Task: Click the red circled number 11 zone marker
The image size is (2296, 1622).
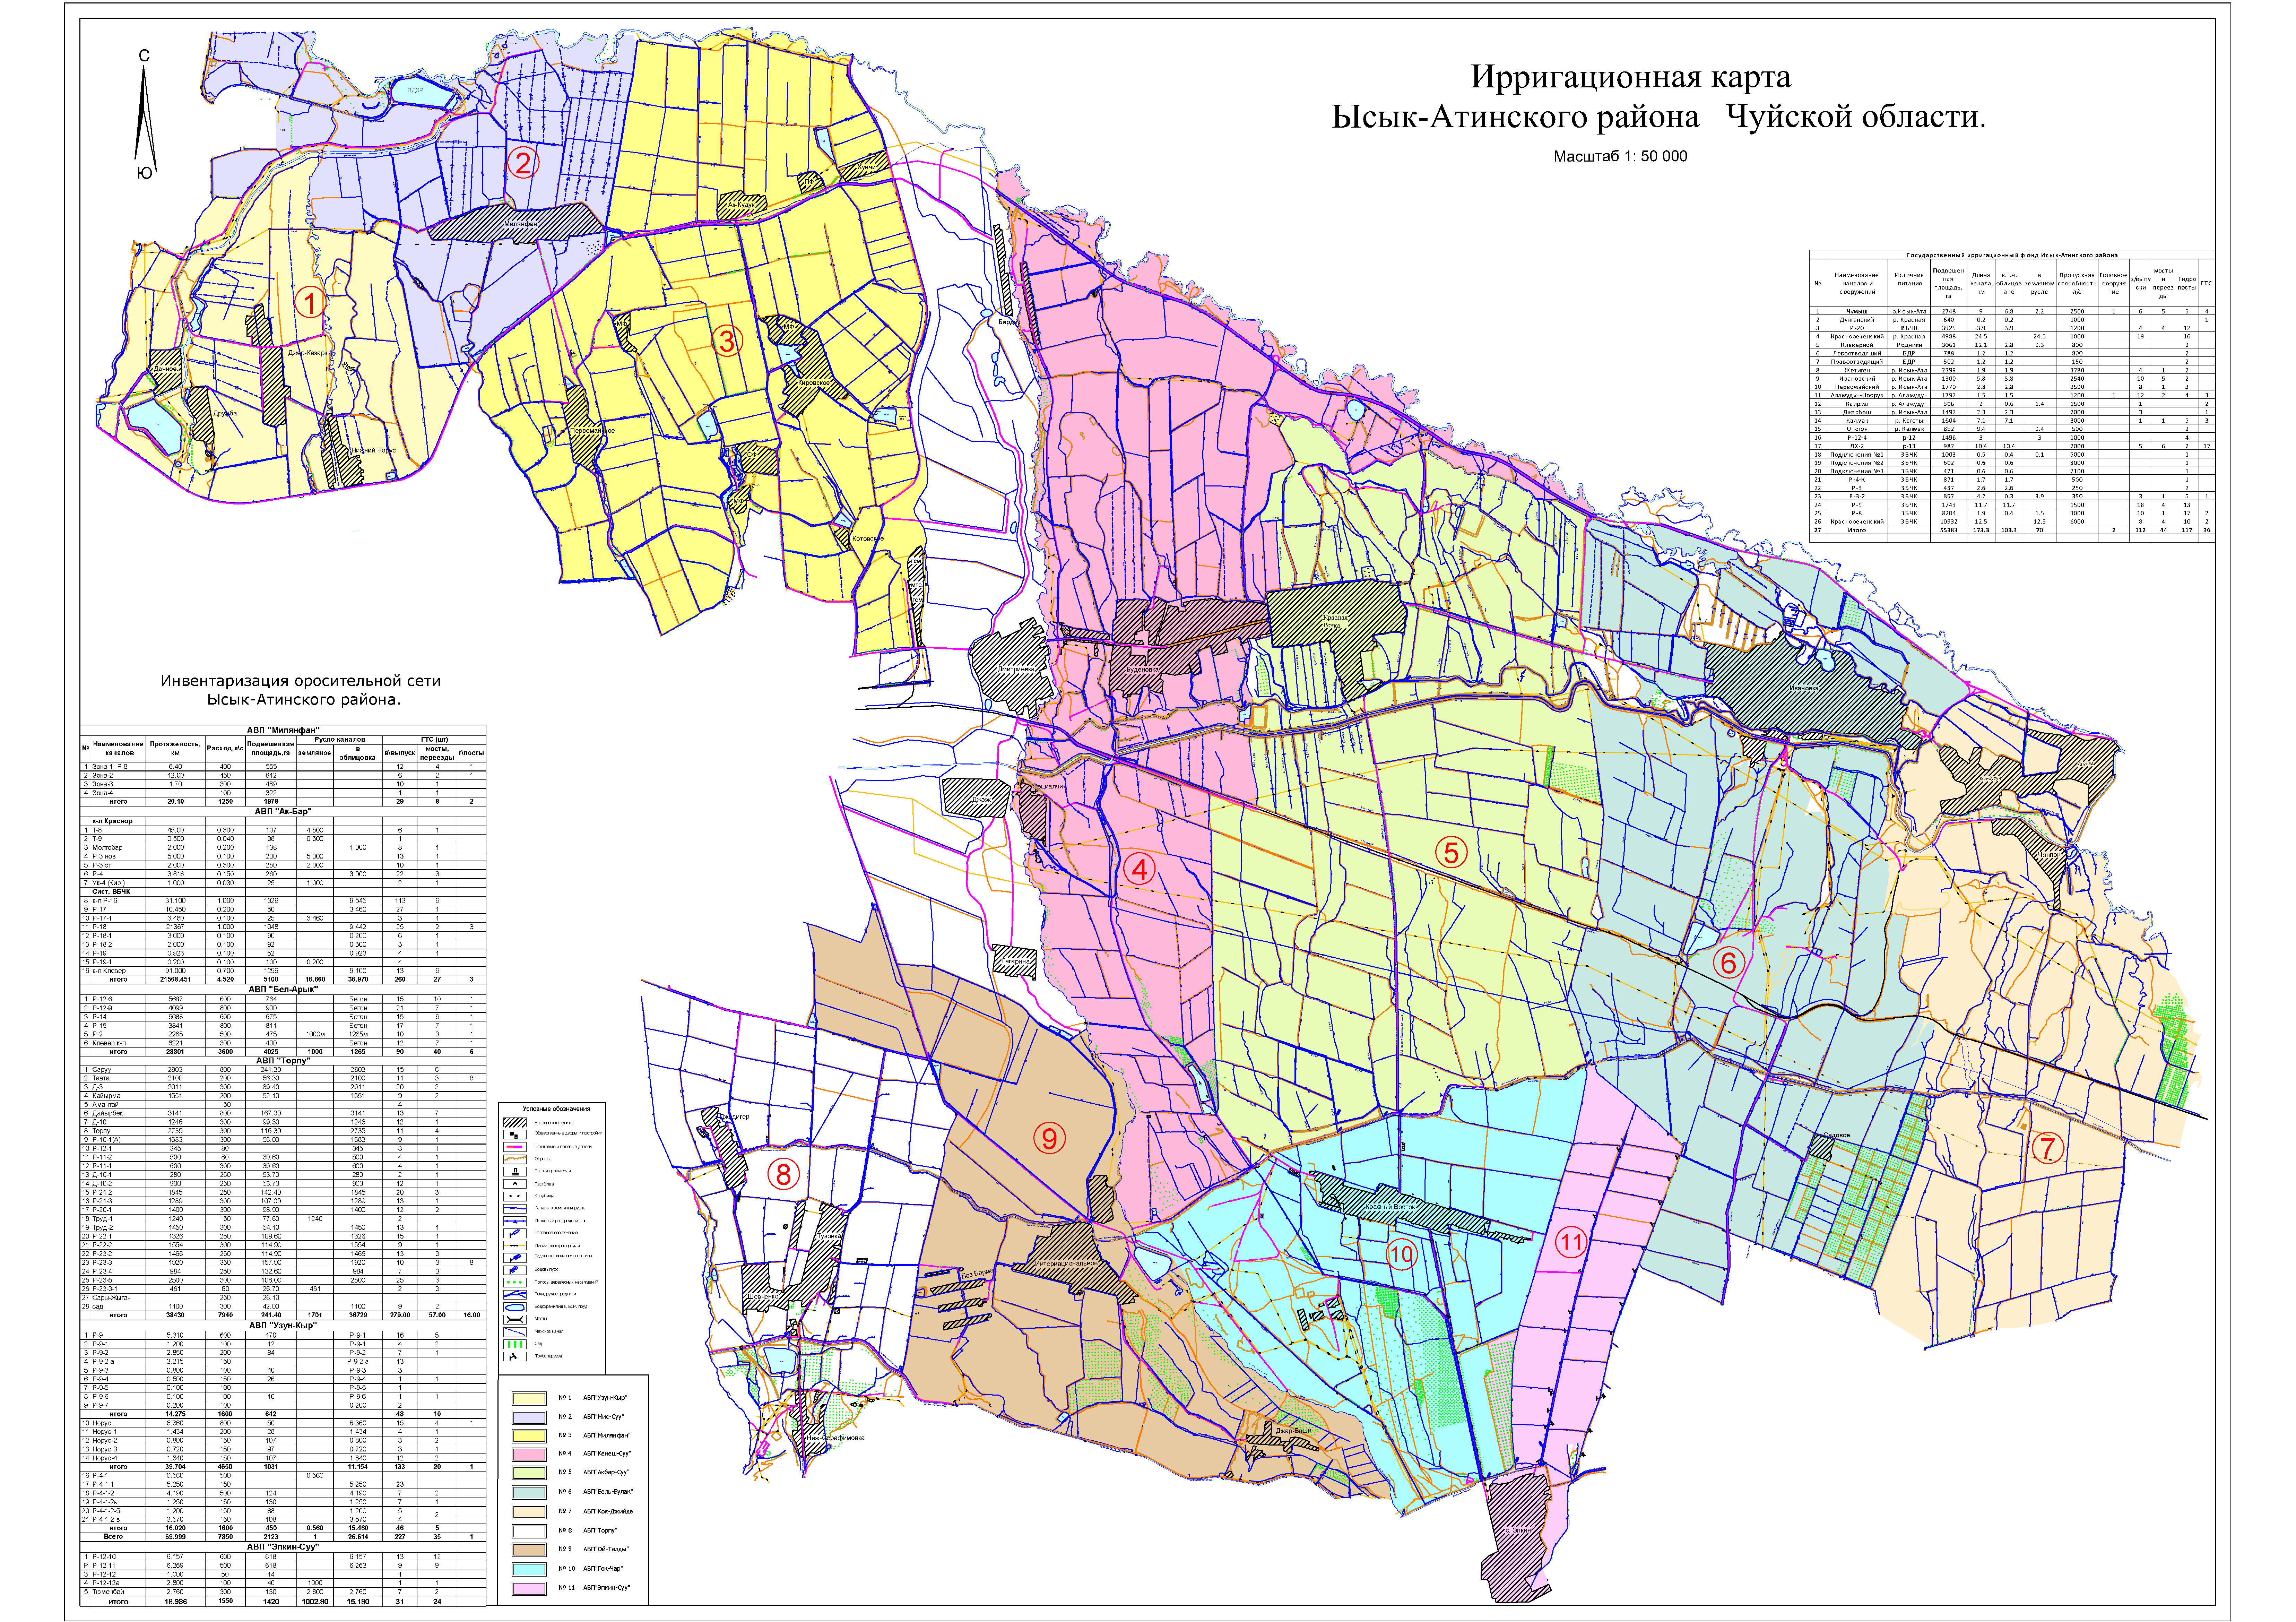Action: pos(1571,1242)
